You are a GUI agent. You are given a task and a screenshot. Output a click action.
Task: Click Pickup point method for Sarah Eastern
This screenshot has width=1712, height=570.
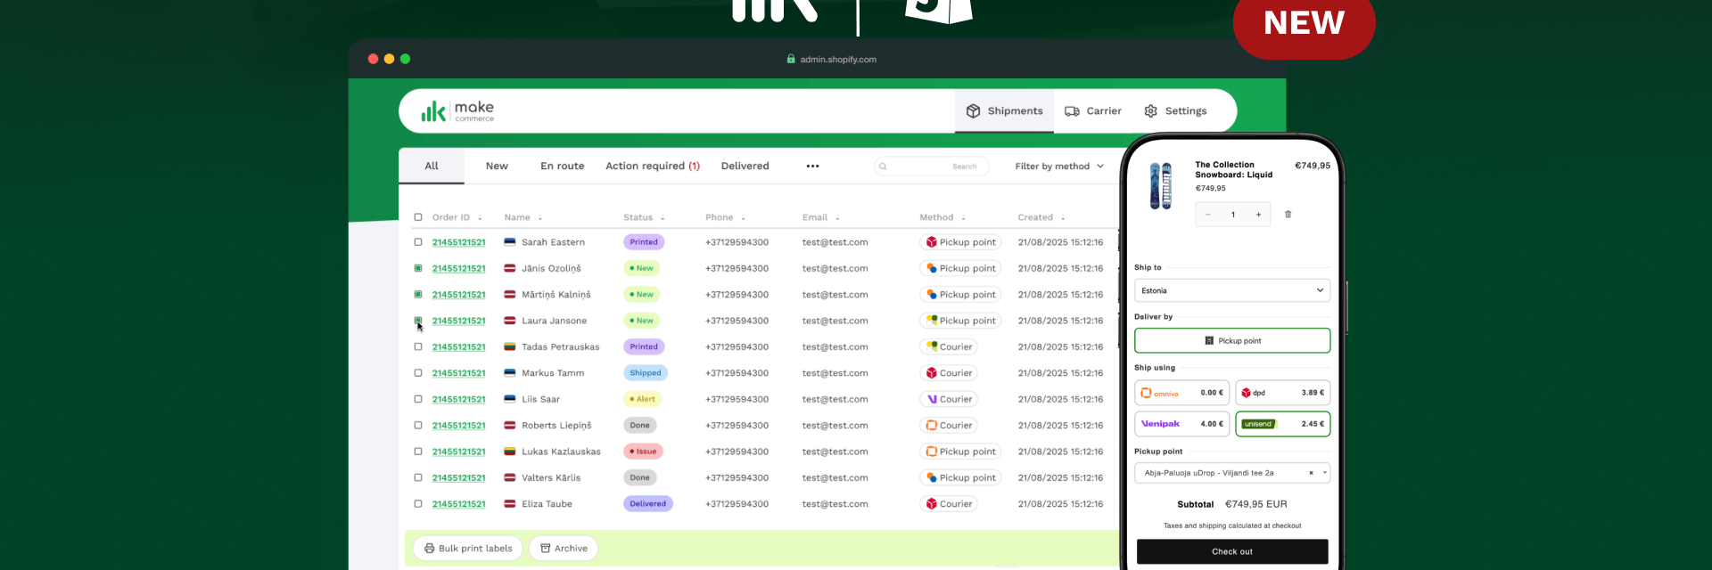(961, 242)
